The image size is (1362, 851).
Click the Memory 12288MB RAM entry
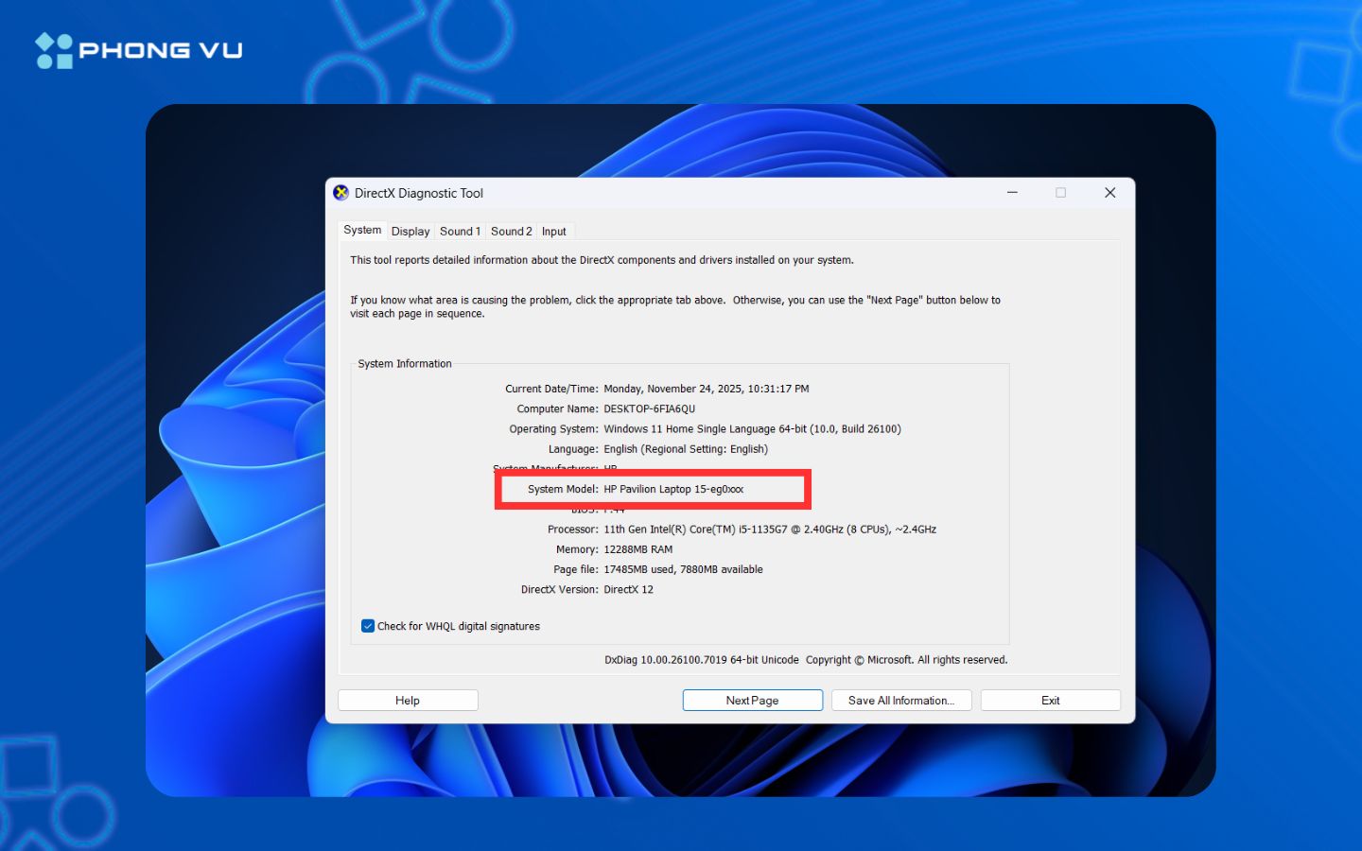(637, 549)
